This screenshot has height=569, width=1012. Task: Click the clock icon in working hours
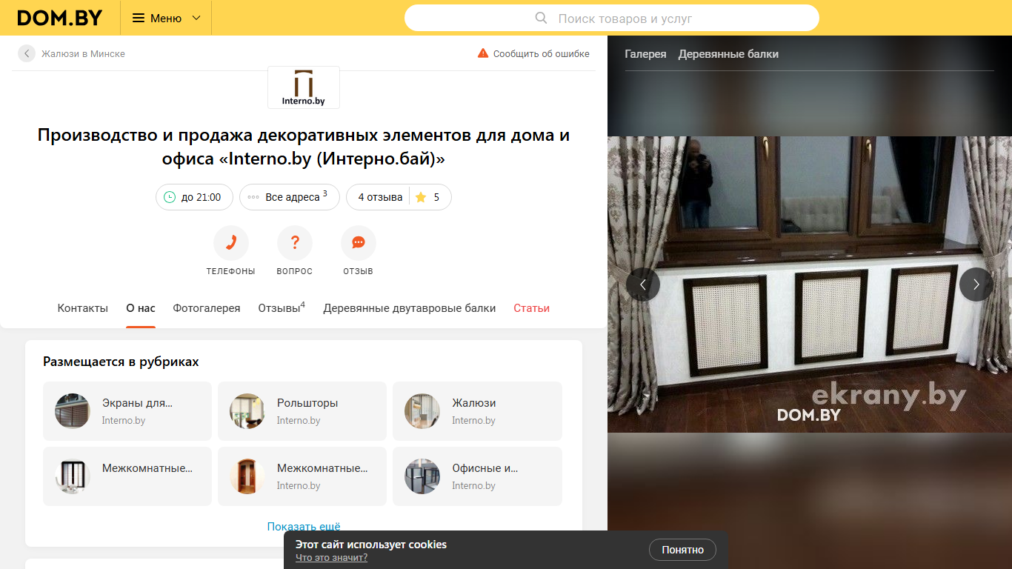click(x=170, y=197)
